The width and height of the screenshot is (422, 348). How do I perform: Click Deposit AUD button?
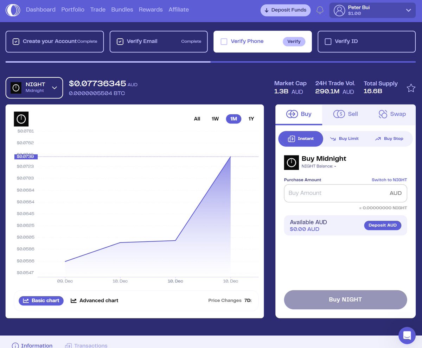pos(383,225)
